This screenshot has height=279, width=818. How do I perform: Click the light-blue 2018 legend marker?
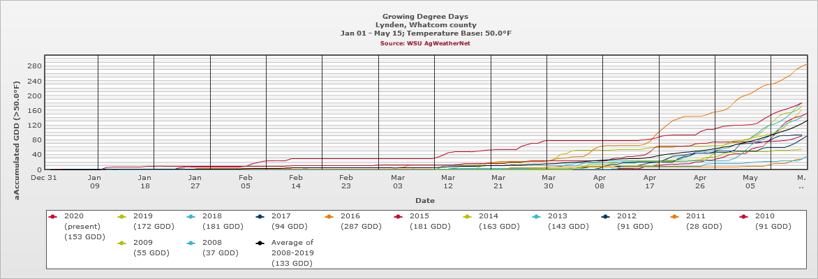[x=191, y=216]
